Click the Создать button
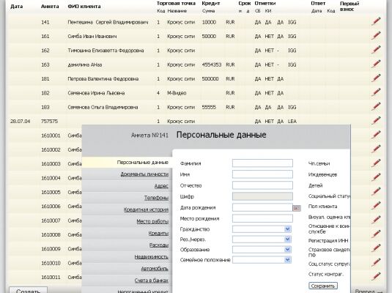 28,291
